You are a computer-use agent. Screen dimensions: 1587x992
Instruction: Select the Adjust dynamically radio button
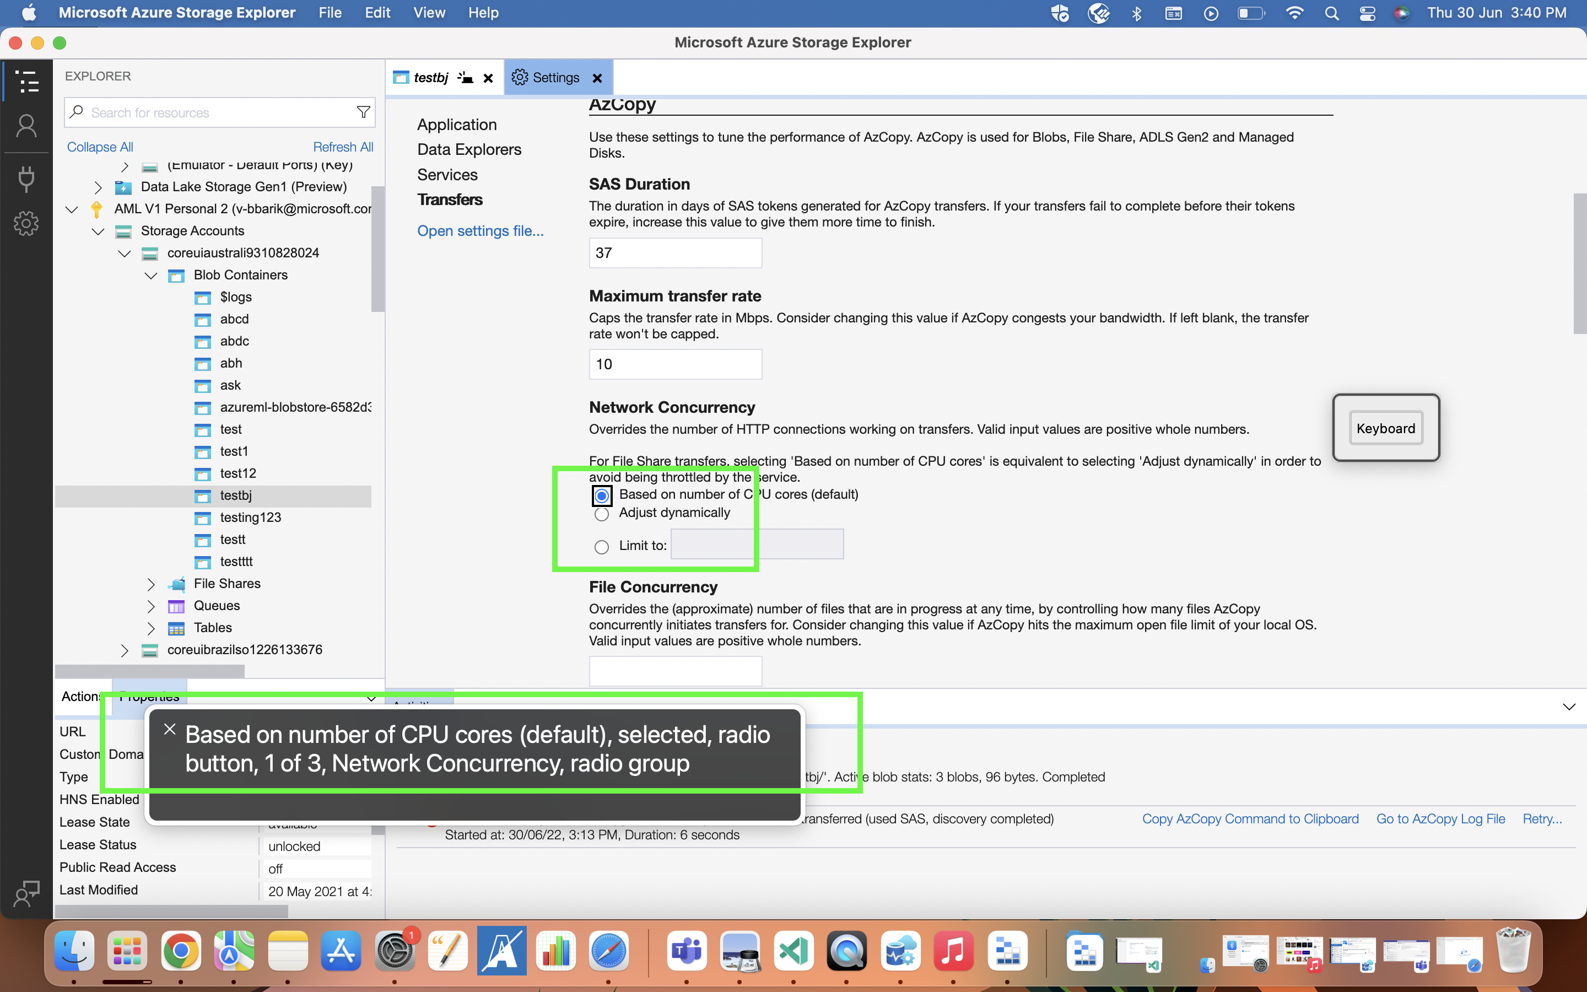(x=601, y=514)
